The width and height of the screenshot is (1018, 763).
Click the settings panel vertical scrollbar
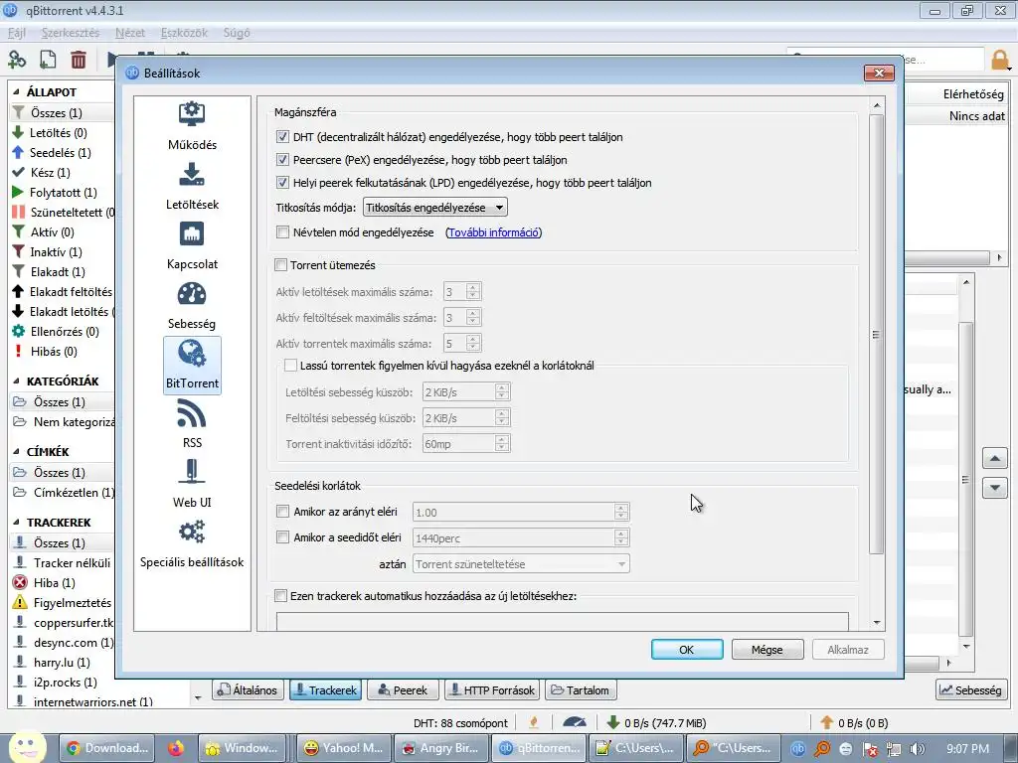click(x=876, y=334)
